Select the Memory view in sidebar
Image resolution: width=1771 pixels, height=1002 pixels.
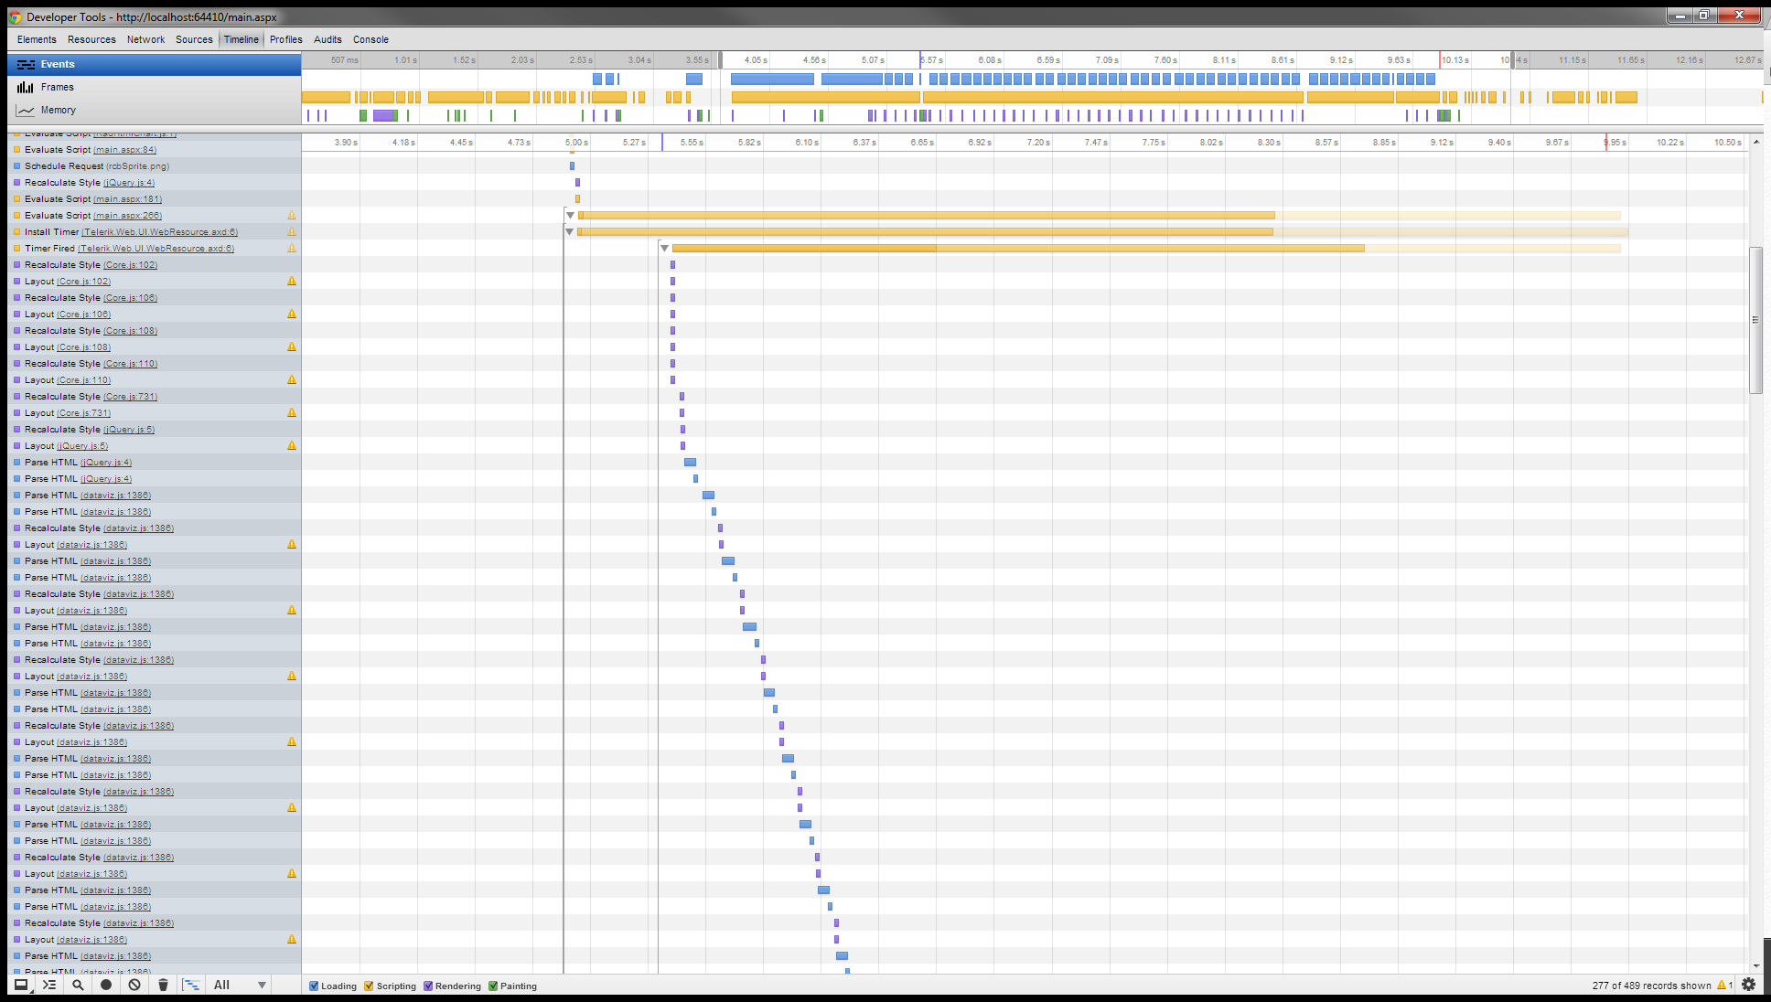pos(58,110)
